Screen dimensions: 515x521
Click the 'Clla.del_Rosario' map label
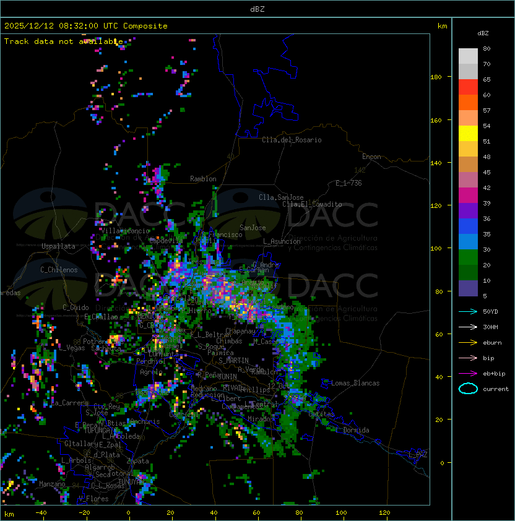(292, 140)
